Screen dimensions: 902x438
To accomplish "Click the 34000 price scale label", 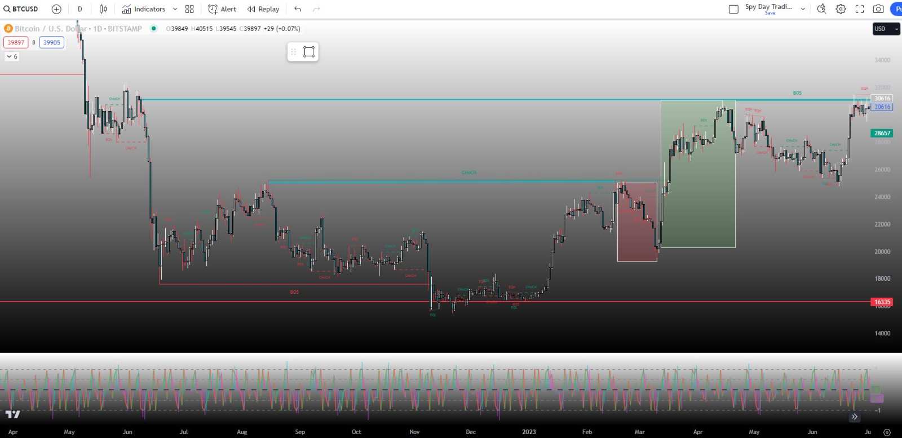I will [882, 60].
